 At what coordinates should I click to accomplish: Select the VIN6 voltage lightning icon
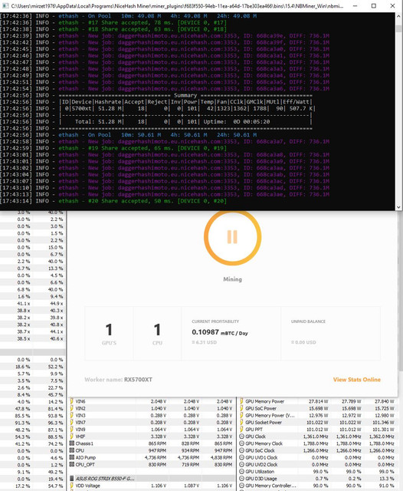(71, 401)
